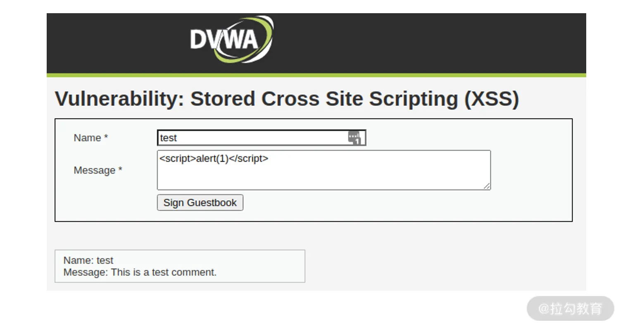Click the dark header banner beside the logo
This screenshot has width=623, height=329.
pos(430,43)
